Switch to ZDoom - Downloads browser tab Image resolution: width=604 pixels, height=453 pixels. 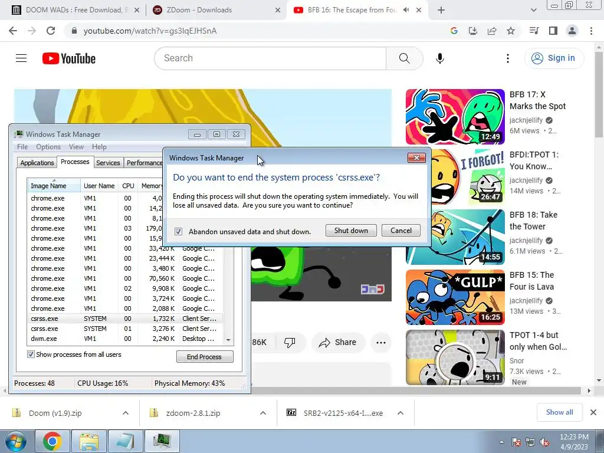pyautogui.click(x=216, y=10)
